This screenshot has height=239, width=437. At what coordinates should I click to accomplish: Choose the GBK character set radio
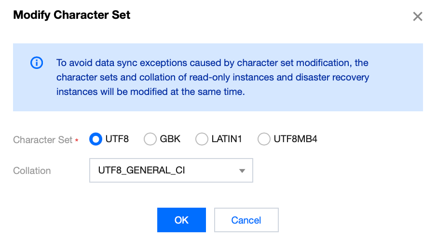151,139
